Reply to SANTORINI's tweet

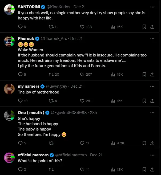(x=20, y=27)
